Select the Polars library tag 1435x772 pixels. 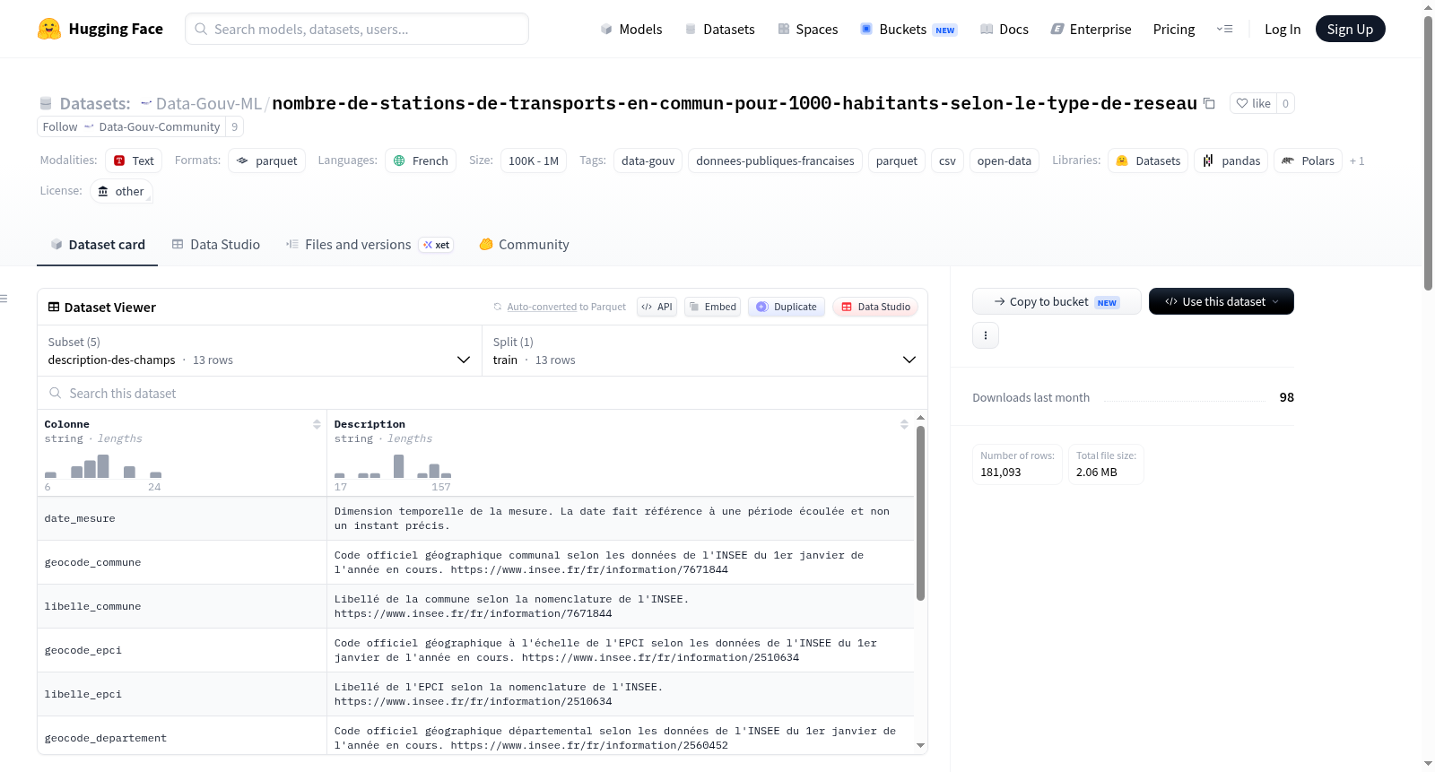pyautogui.click(x=1308, y=160)
